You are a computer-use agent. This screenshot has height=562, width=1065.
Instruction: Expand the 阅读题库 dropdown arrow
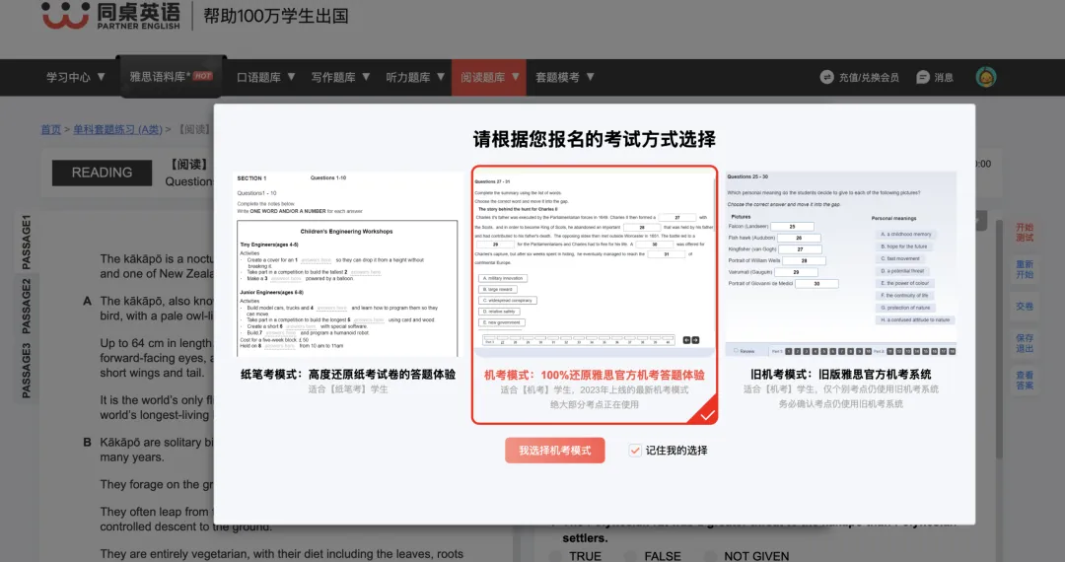pyautogui.click(x=516, y=77)
